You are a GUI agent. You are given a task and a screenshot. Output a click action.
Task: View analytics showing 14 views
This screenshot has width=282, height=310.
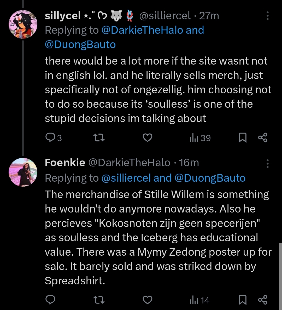[x=199, y=300]
